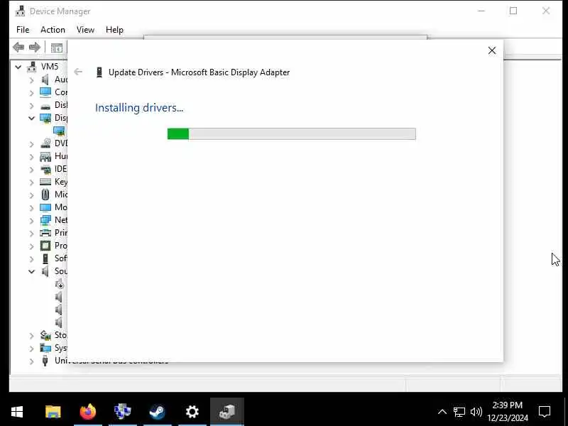Click the Monitors category icon
Image resolution: width=568 pixels, height=426 pixels.
[x=45, y=207]
